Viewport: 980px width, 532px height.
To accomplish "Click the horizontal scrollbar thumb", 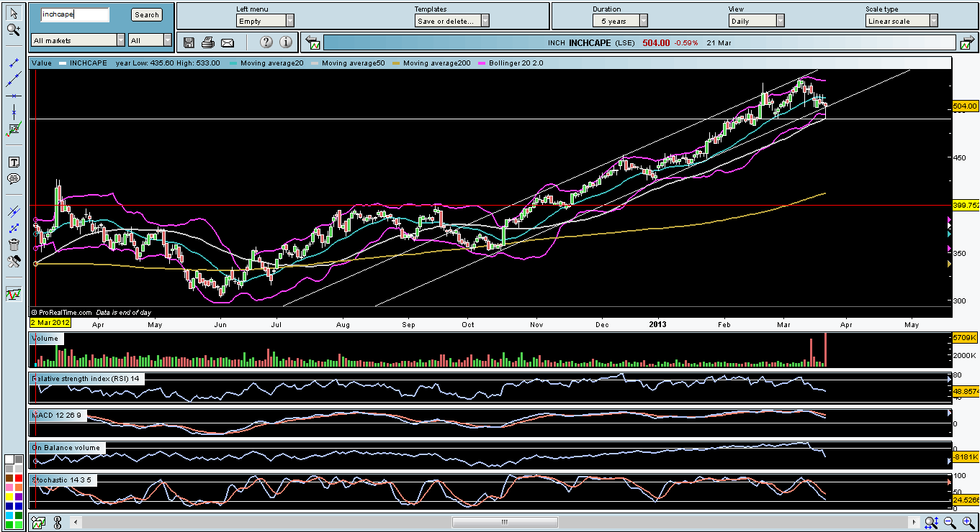I will pos(504,523).
